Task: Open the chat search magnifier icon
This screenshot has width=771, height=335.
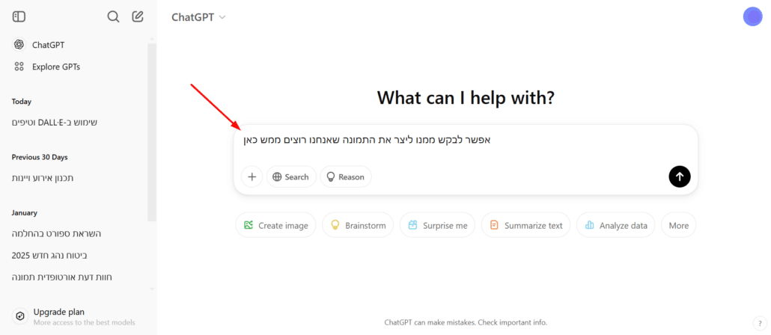Action: 113,16
